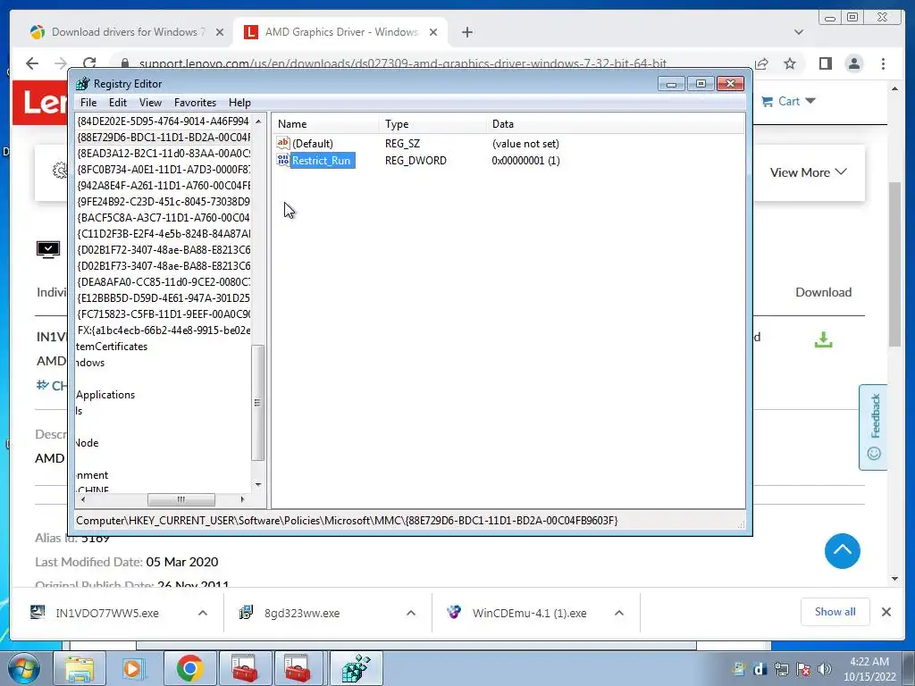Download the driver via green download icon
The height and width of the screenshot is (686, 915).
coord(823,339)
